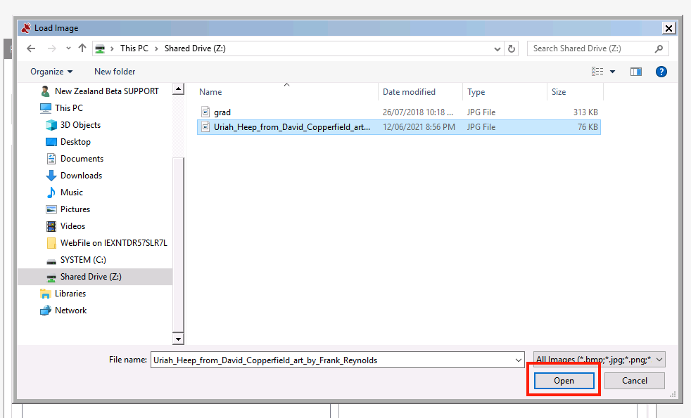
Task: Refresh the Shared Drive folder listing
Action: [511, 49]
